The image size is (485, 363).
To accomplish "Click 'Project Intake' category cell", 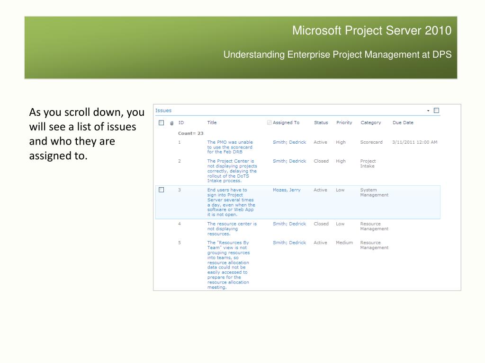I will pyautogui.click(x=368, y=164).
